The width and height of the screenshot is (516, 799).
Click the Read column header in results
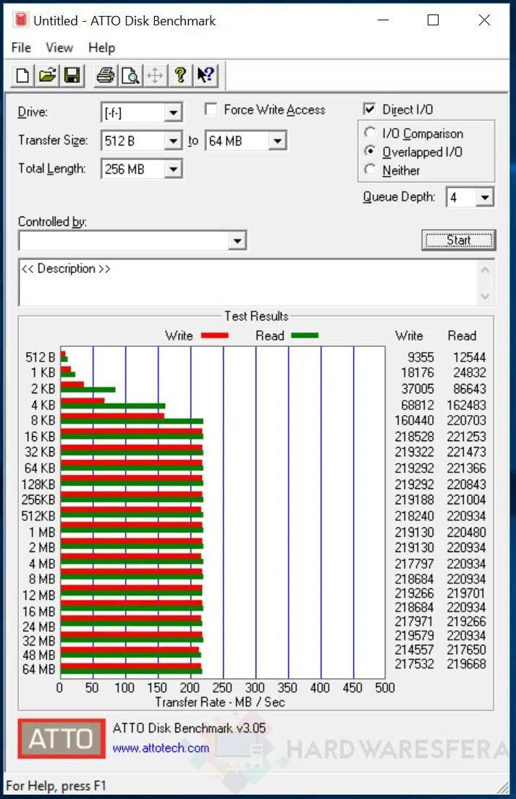click(x=462, y=336)
